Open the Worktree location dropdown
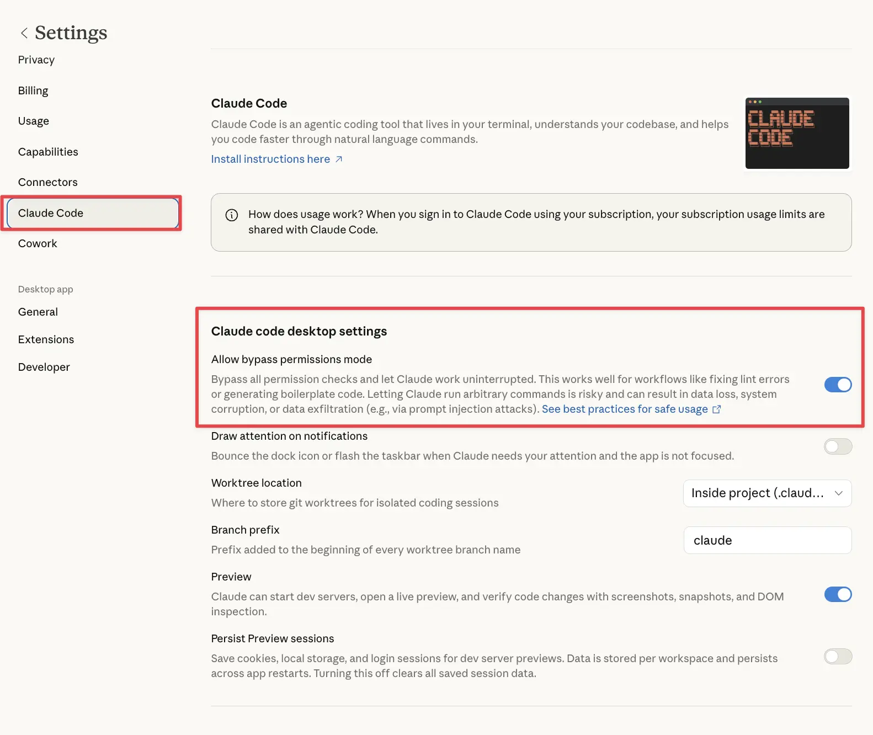Screen dimensions: 873x735 [x=766, y=493]
